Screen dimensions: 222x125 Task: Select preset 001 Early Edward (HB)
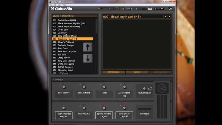pos(73,20)
